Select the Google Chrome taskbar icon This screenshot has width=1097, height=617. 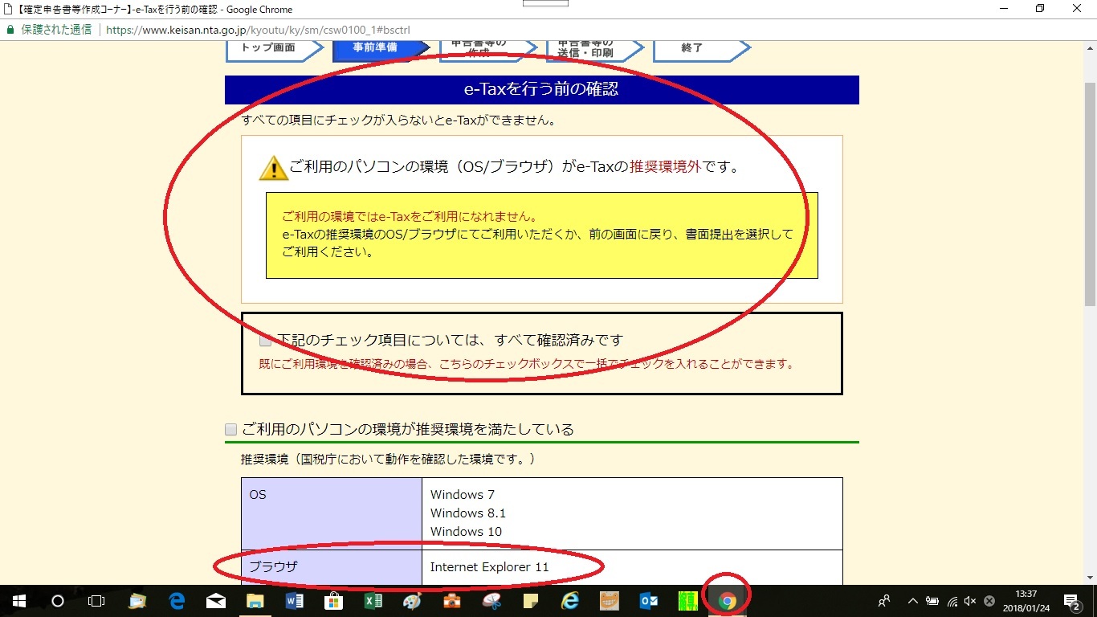click(727, 601)
